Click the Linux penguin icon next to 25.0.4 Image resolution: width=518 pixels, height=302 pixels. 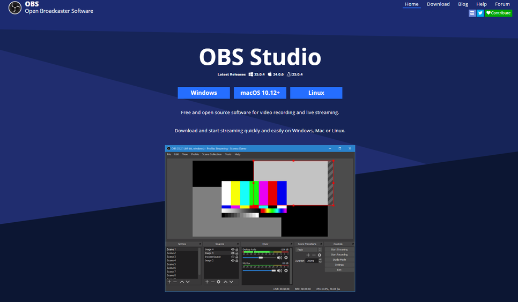(x=289, y=74)
